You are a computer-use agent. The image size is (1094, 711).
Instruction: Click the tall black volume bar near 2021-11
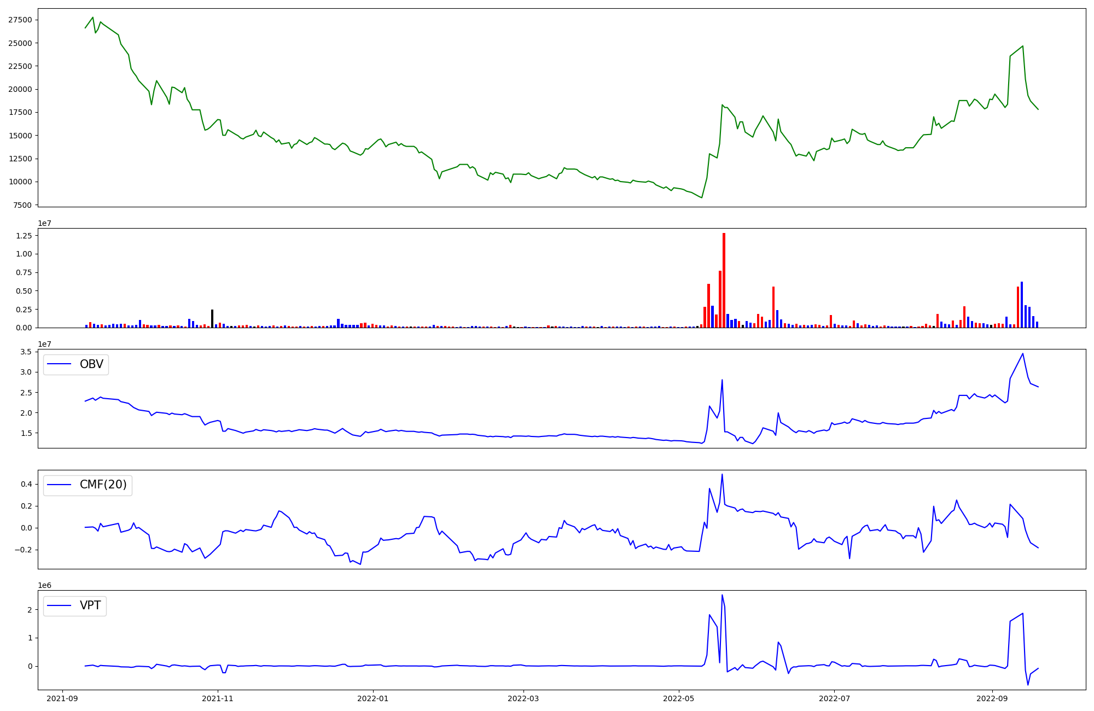[212, 318]
